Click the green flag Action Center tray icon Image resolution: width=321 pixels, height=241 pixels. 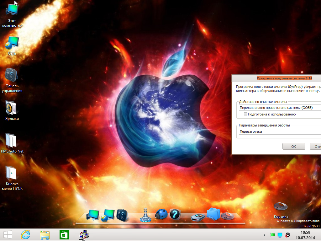coord(272,235)
